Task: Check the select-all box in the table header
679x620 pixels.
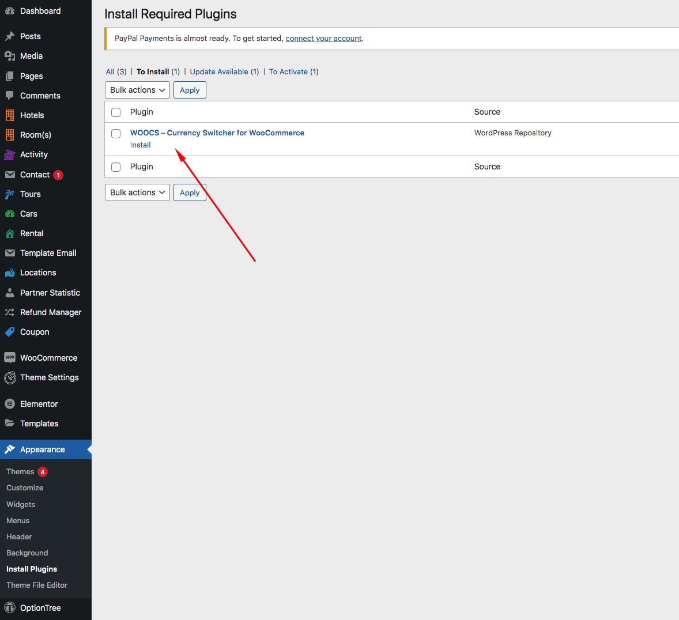Action: pyautogui.click(x=116, y=112)
